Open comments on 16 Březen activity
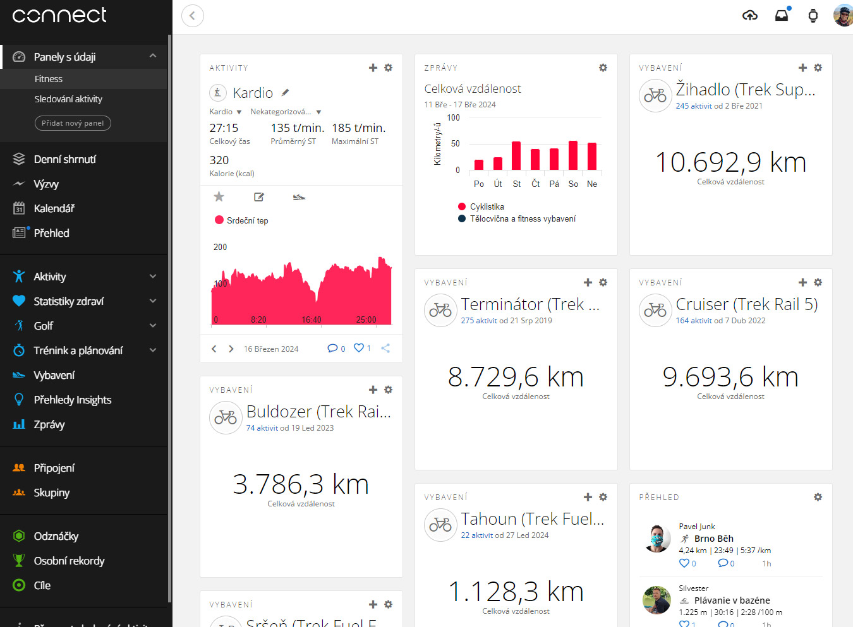 (x=336, y=348)
